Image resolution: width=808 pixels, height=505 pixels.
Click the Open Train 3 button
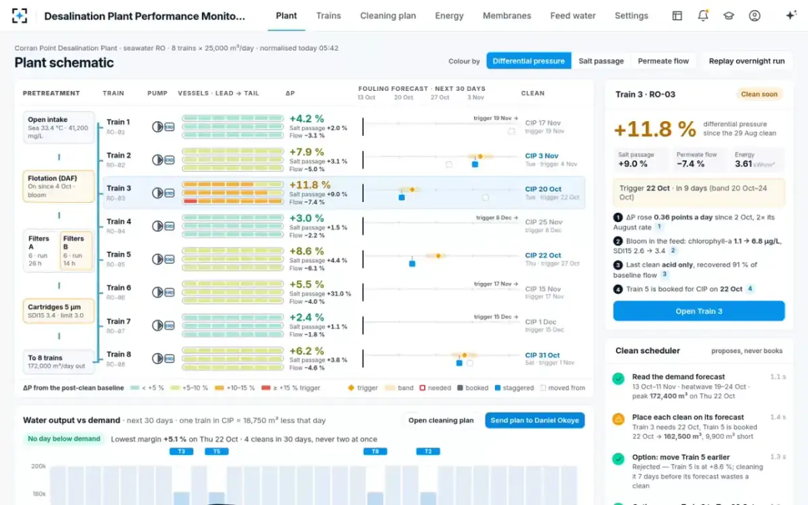[x=699, y=311]
